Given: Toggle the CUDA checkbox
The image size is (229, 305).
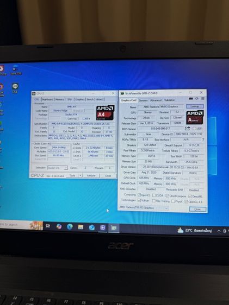Looking at the screenshot, I should [154, 195].
